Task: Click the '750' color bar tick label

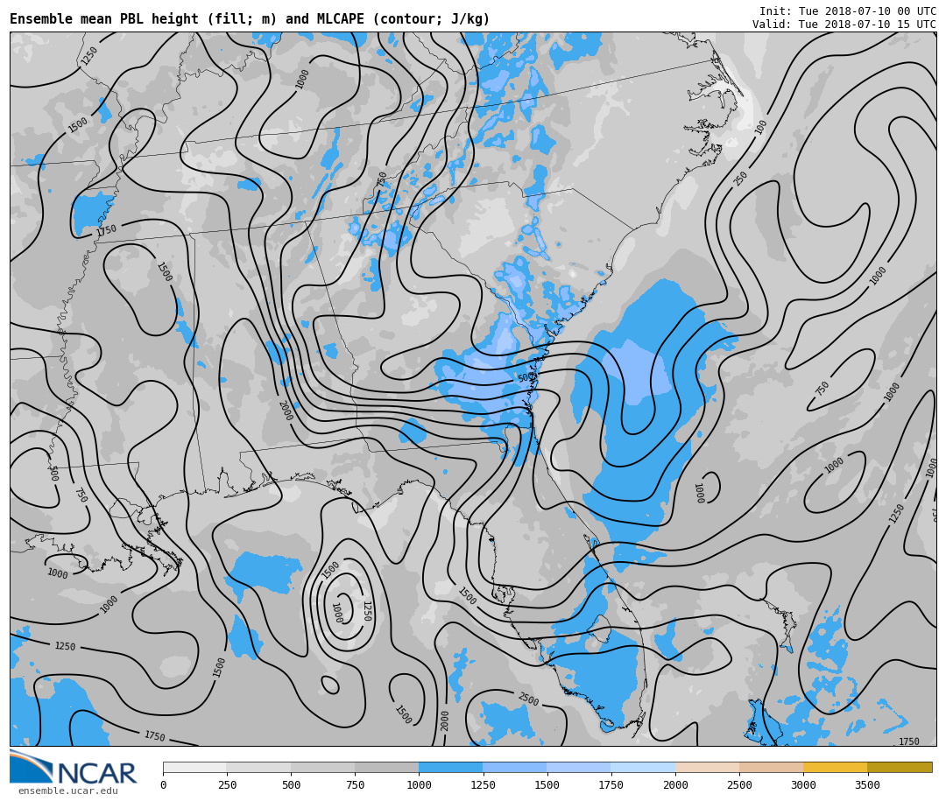Action: pyautogui.click(x=356, y=784)
